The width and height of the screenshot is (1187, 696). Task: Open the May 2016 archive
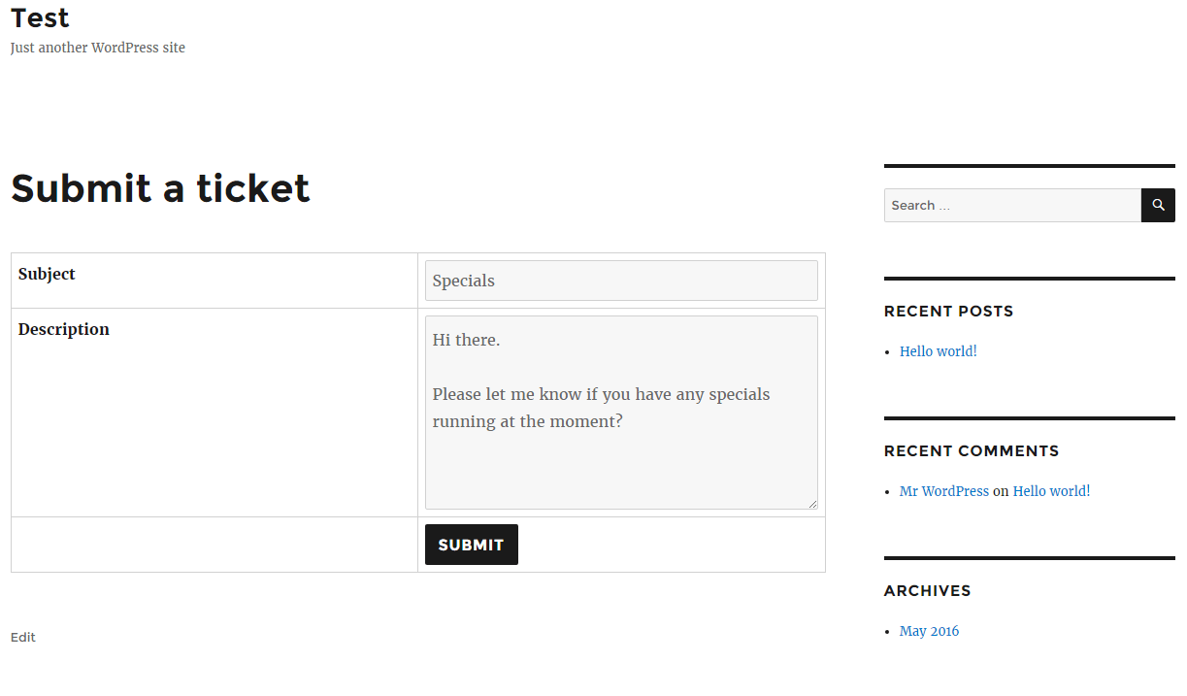[x=929, y=631]
